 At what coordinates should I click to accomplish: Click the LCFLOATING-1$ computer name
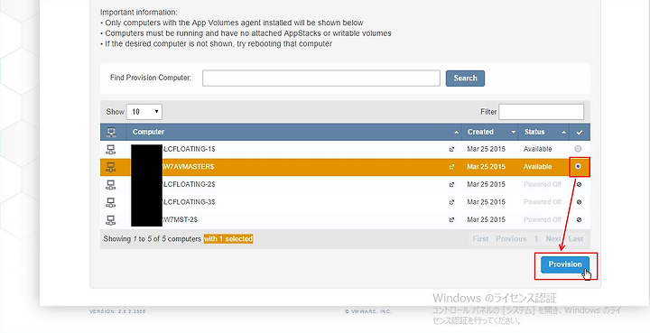tap(189, 149)
